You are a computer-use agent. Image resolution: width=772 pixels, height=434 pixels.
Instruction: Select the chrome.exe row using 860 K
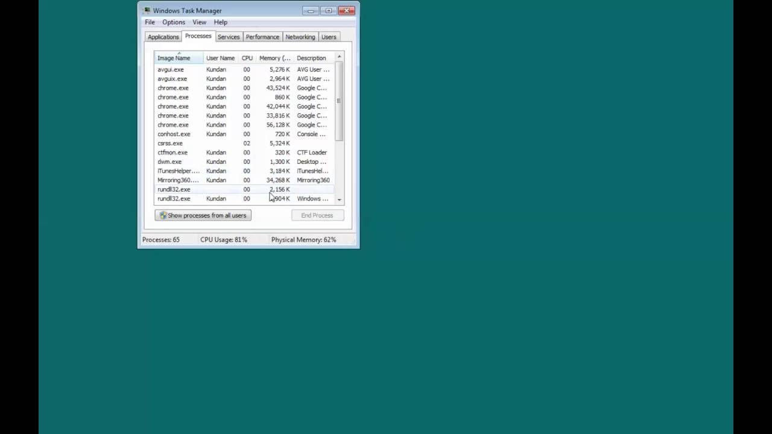pyautogui.click(x=245, y=97)
